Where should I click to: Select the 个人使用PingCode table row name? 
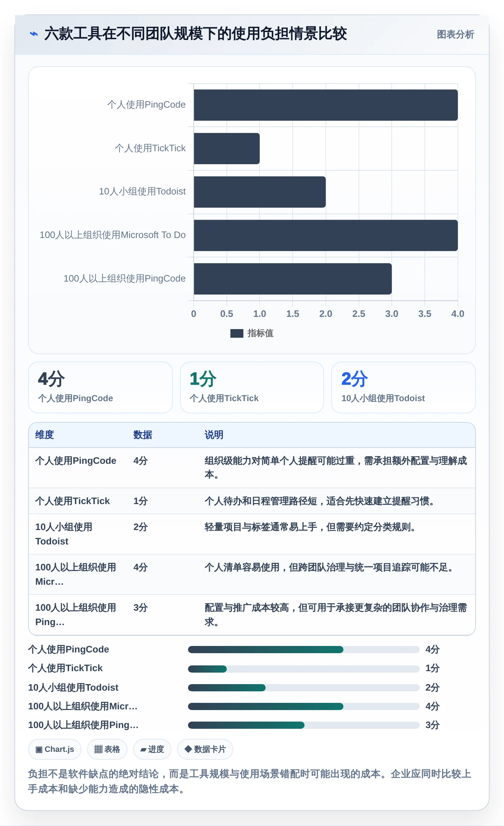pos(76,461)
